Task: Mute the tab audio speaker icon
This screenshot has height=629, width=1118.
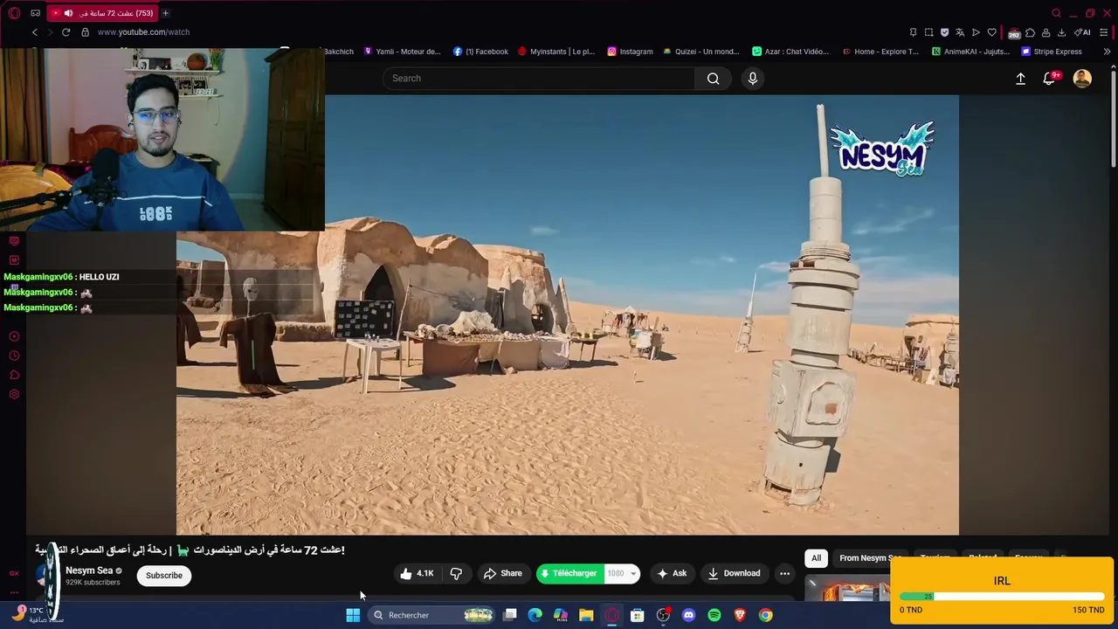Action: click(x=68, y=13)
